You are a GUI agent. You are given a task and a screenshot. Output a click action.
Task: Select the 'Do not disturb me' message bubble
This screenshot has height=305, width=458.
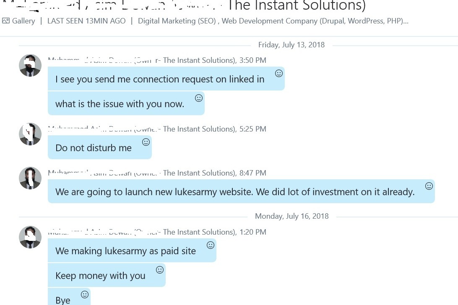[100, 147]
